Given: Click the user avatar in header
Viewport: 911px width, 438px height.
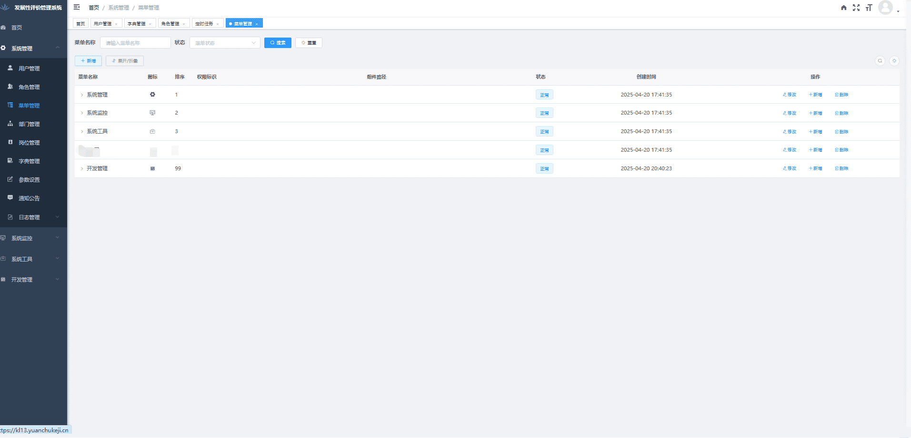Looking at the screenshot, I should 885,8.
